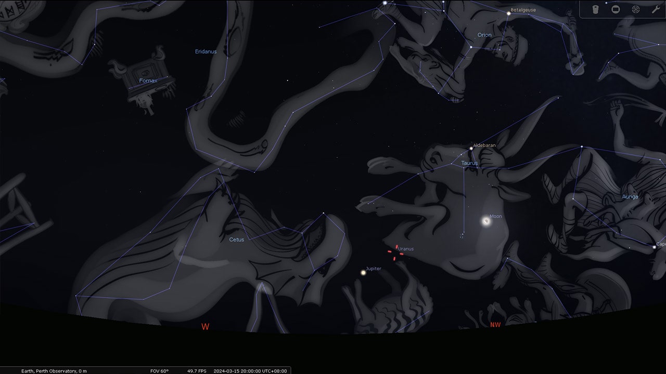Click the 'Orion' constellation label
This screenshot has height=374, width=666.
click(x=484, y=35)
